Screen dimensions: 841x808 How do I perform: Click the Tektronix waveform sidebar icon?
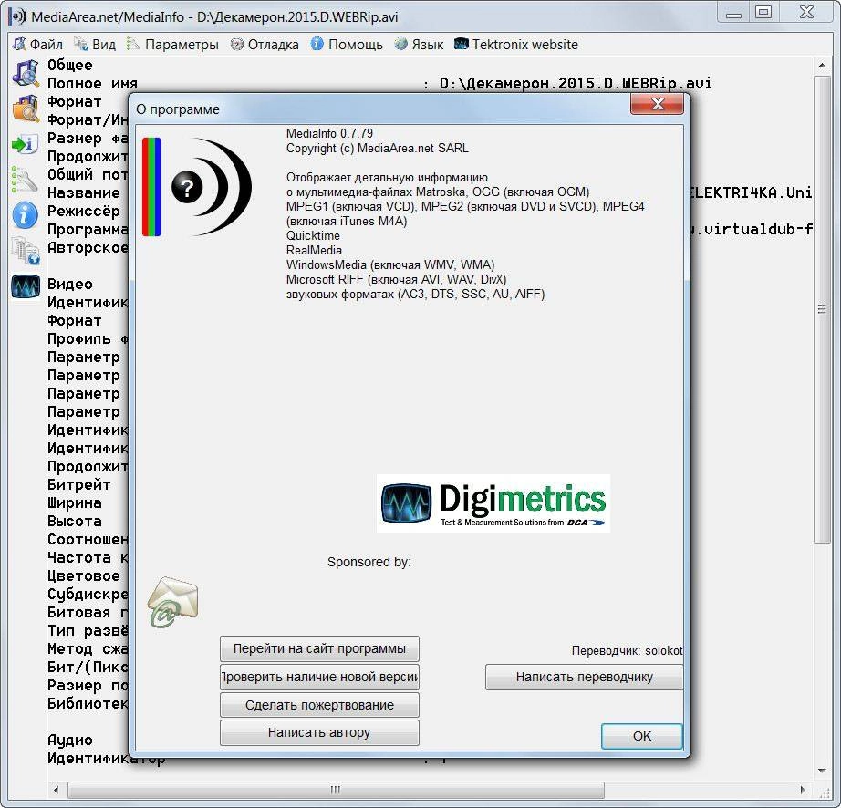coord(26,287)
